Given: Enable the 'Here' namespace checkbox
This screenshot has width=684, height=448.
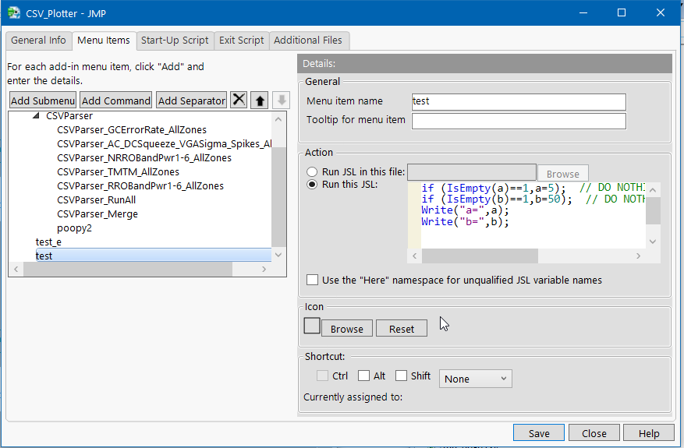Looking at the screenshot, I should point(312,280).
